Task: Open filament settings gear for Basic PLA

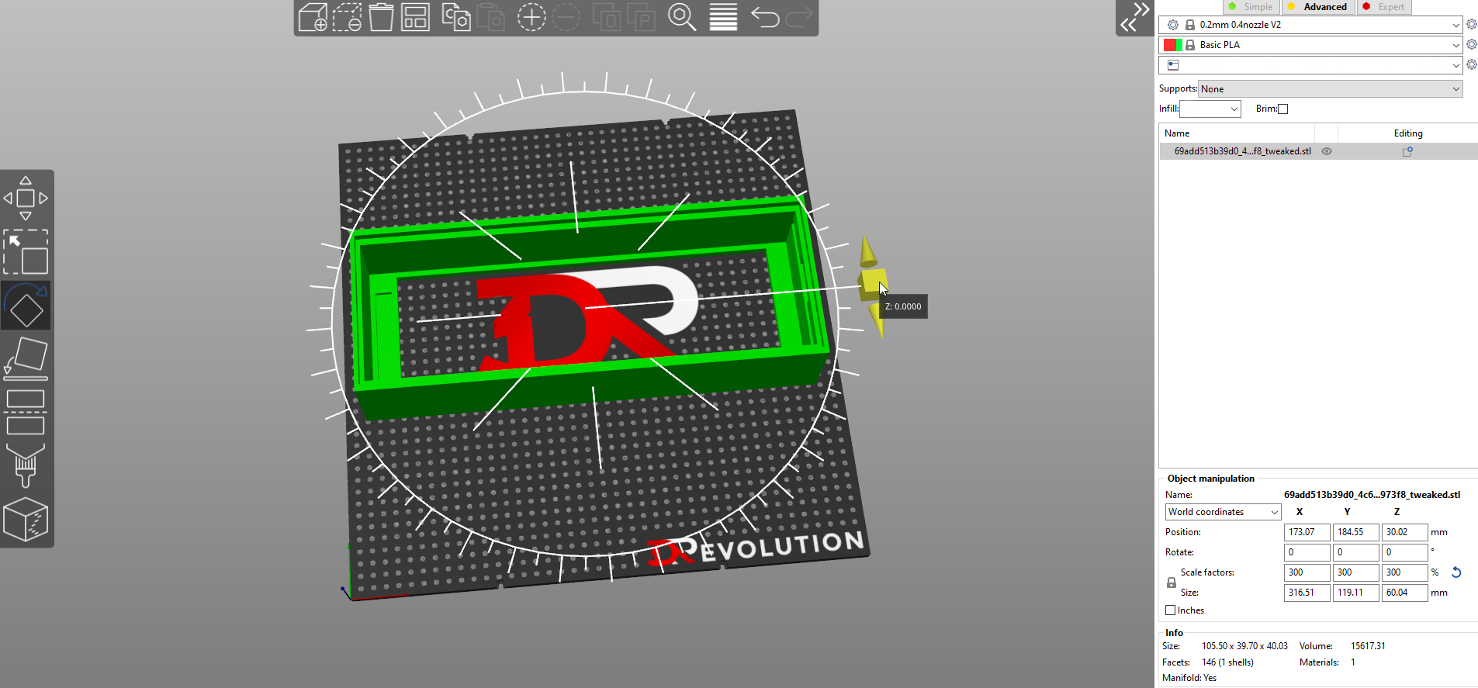Action: [x=1472, y=45]
